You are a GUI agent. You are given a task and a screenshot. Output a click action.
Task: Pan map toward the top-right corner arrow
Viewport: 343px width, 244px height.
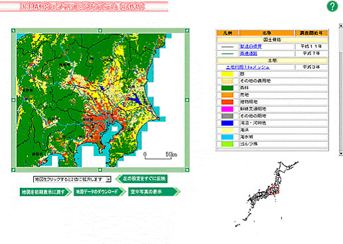click(x=187, y=30)
